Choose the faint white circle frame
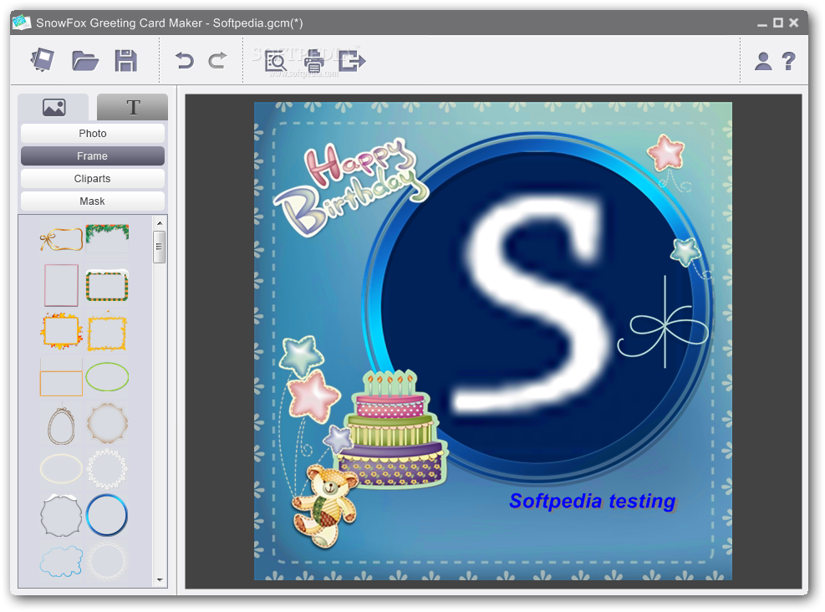The width and height of the screenshot is (825, 612). [107, 562]
